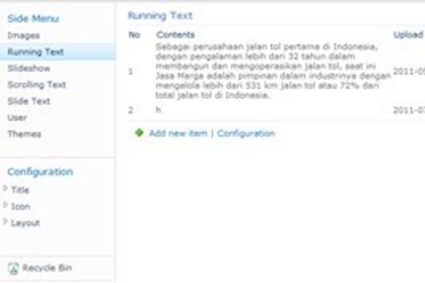Open Images in the side menu

pyautogui.click(x=24, y=35)
